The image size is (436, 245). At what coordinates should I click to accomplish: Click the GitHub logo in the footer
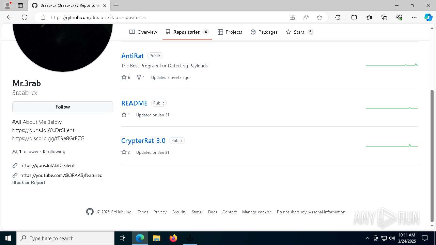click(x=90, y=212)
